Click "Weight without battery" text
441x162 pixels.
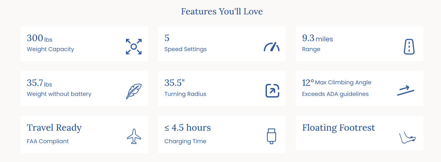click(59, 94)
